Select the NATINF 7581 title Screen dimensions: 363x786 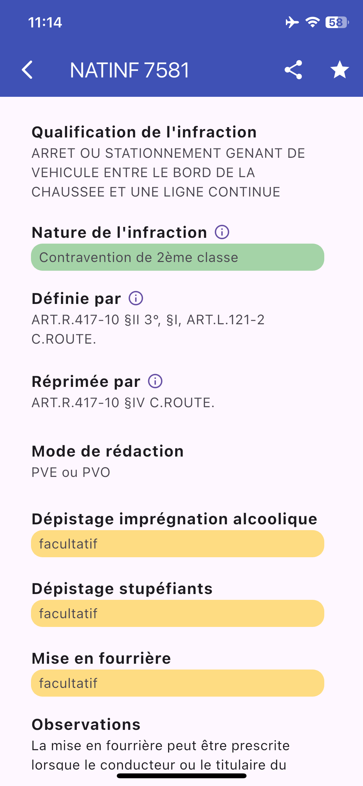[130, 70]
